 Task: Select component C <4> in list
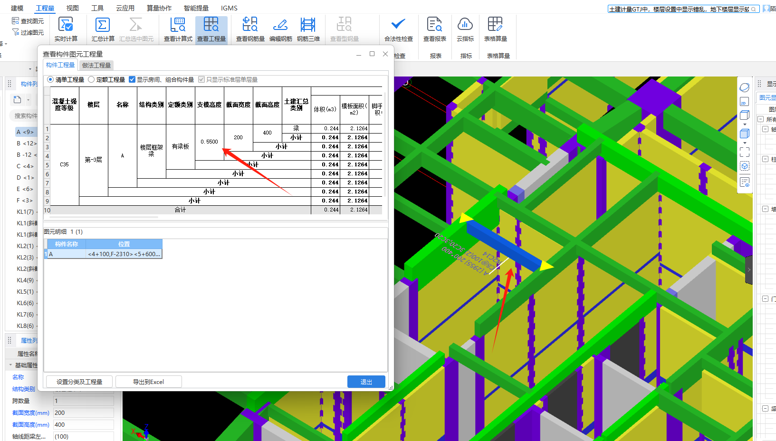tap(25, 166)
